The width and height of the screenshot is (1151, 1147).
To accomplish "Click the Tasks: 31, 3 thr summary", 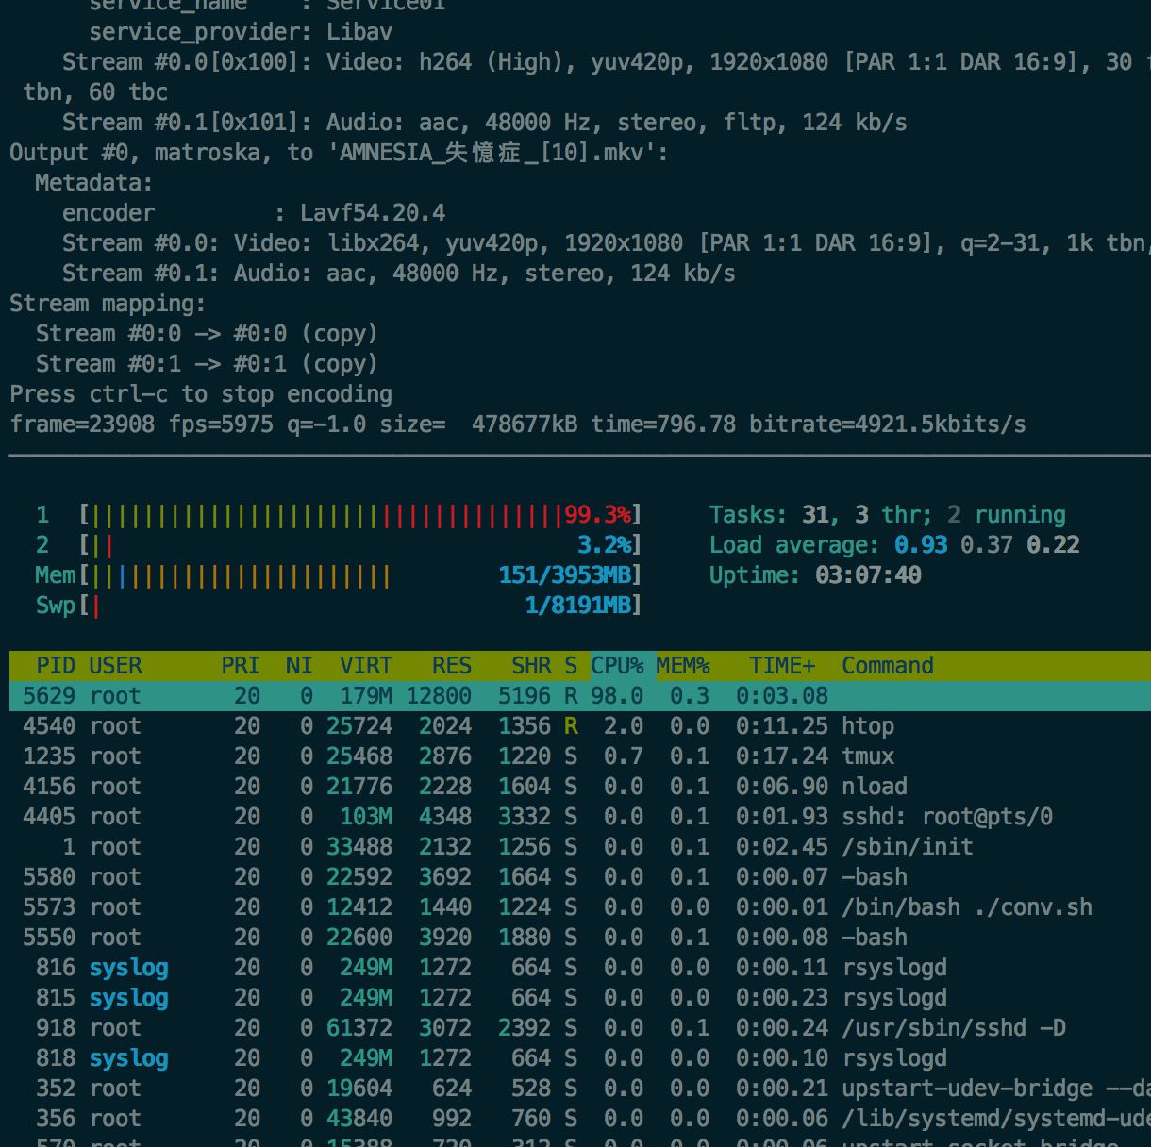I will [x=888, y=515].
